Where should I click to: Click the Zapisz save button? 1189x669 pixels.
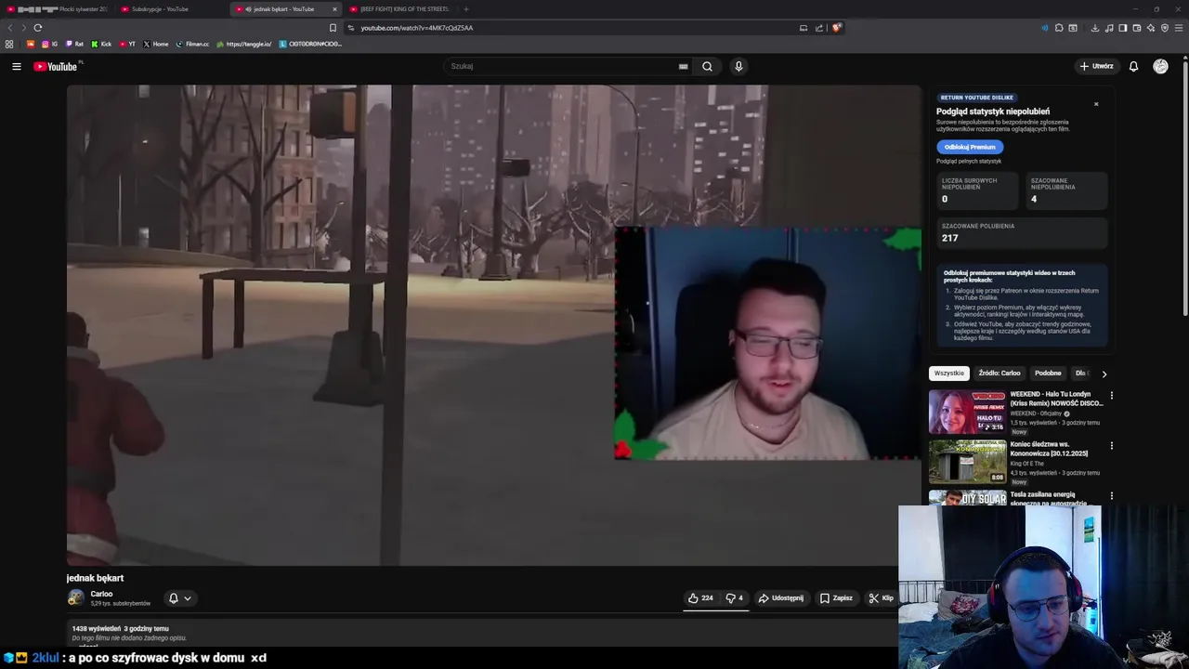point(836,598)
